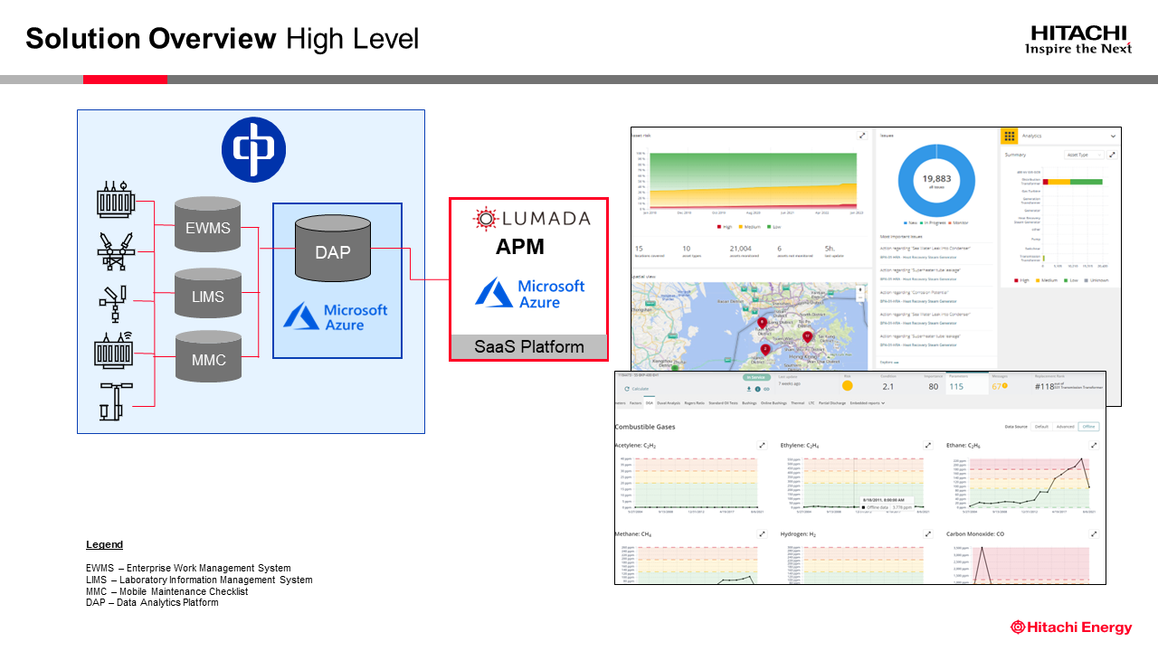
Task: Click the MMC database cylinder
Action: [208, 358]
